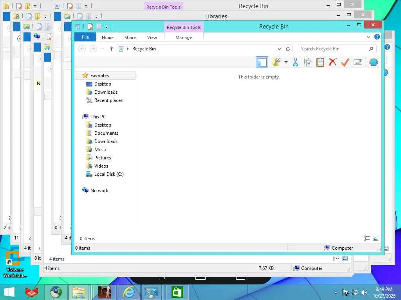Viewport: 401px width, 300px height.
Task: Open Action Center flag tray icon
Action: [x=345, y=293]
